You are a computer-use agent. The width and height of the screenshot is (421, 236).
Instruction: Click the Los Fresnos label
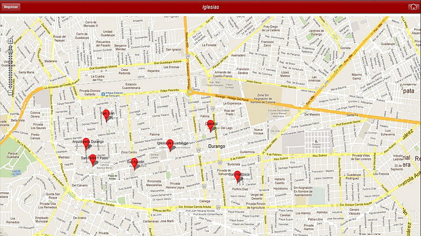click(381, 174)
